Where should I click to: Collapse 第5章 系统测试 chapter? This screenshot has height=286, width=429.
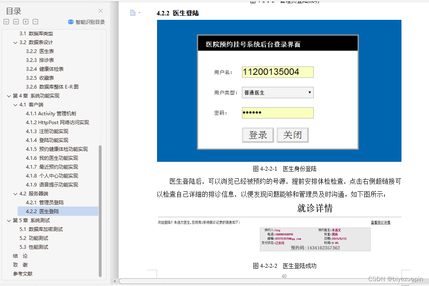(9, 220)
